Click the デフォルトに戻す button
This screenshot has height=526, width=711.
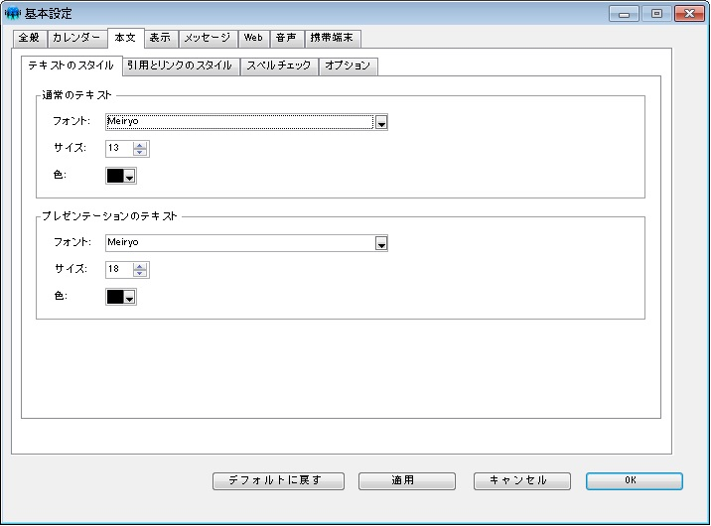point(278,481)
